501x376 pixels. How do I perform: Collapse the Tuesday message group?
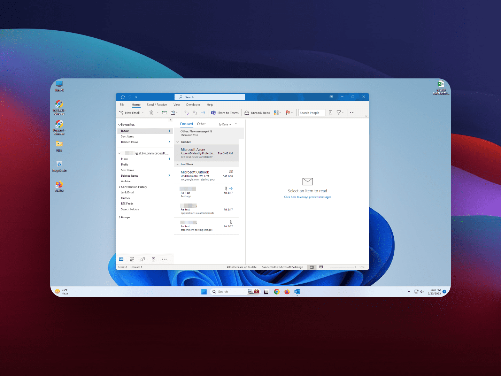tap(177, 142)
